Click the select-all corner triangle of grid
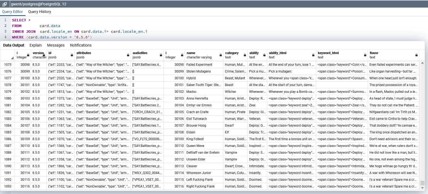The image size is (428, 194). point(12,58)
